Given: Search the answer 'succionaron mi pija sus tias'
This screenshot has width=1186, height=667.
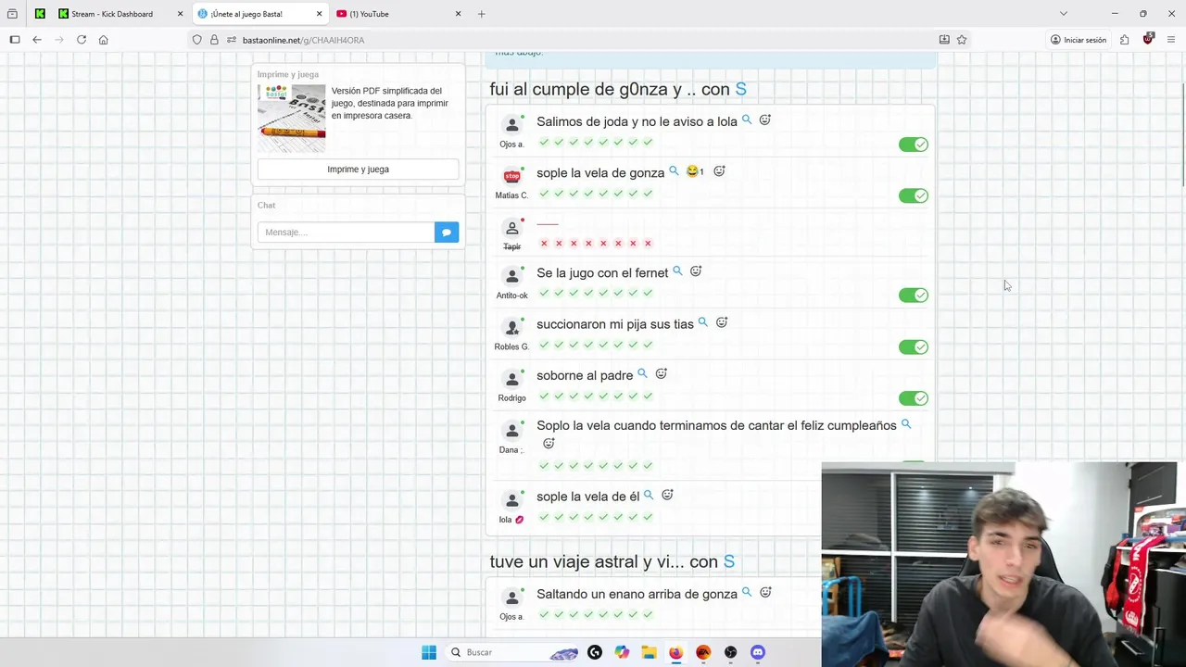Looking at the screenshot, I should [702, 322].
